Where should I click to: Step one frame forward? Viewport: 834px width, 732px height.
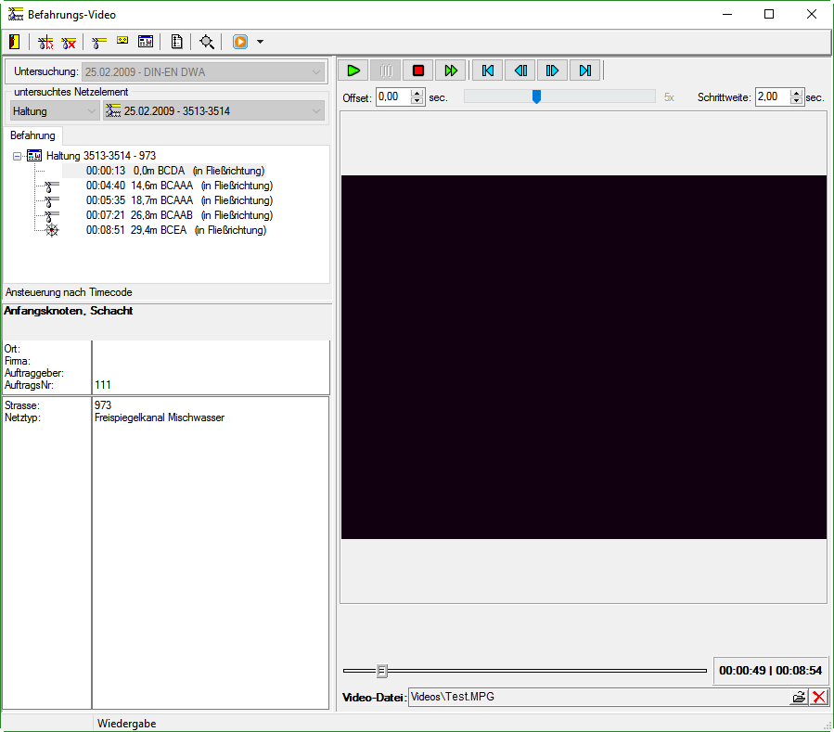552,71
